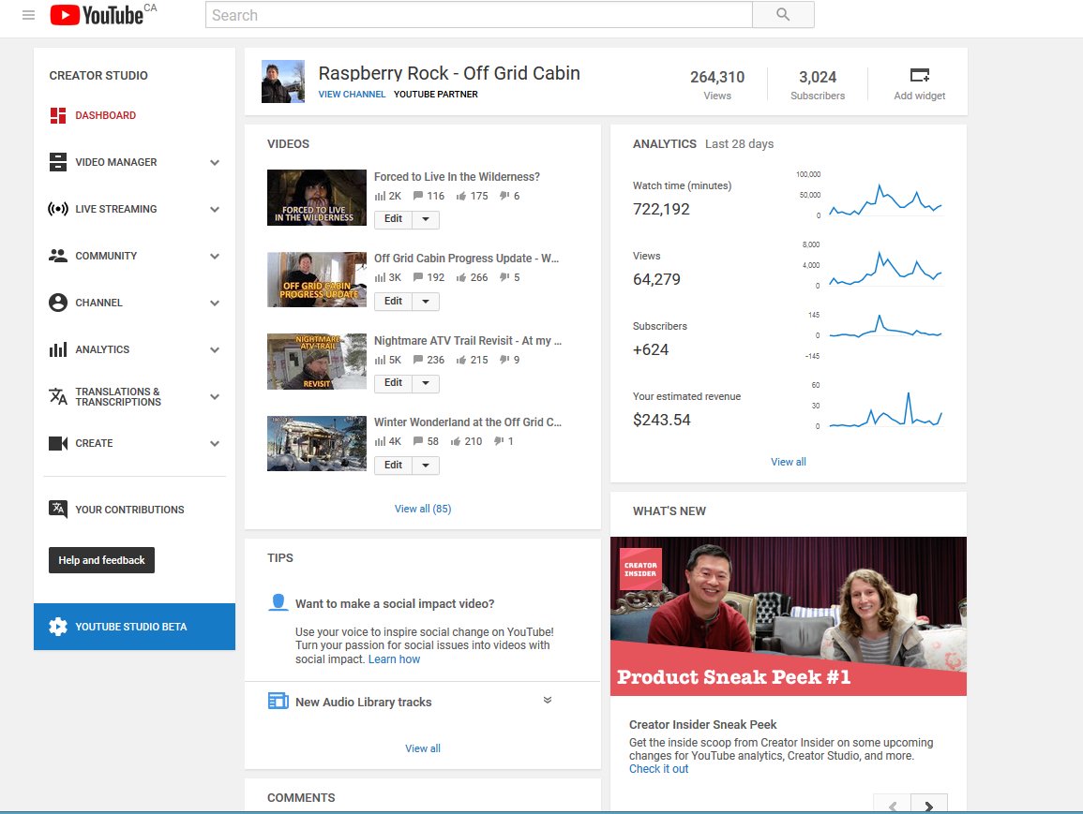
Task: Click View all link under Tips
Action: tap(423, 748)
